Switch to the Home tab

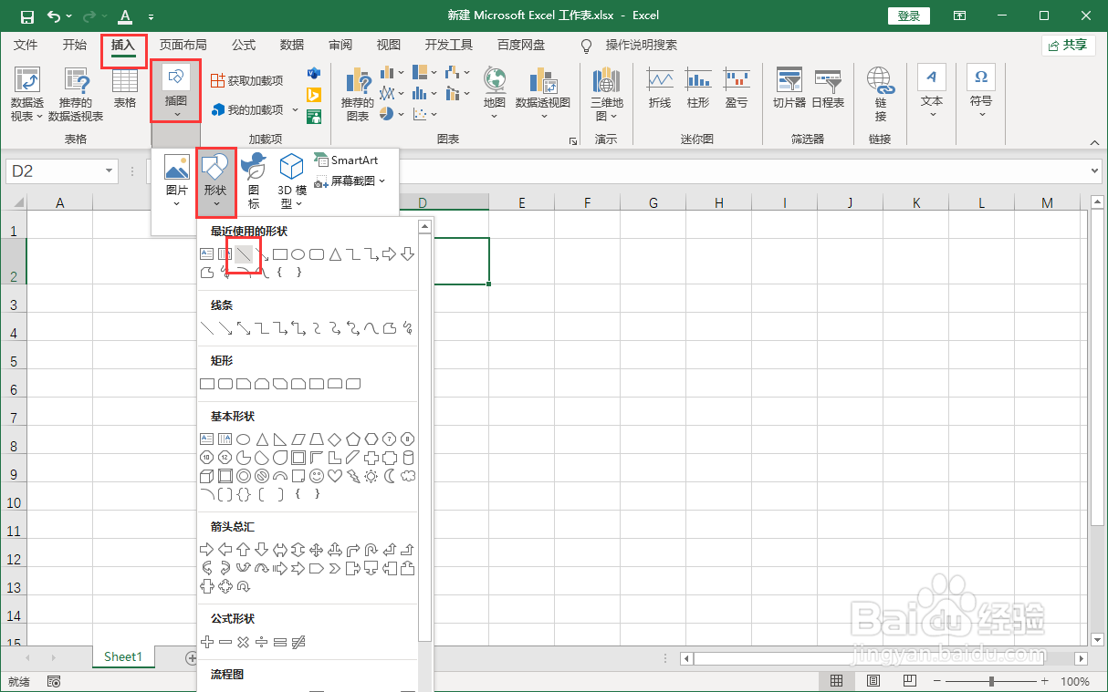[x=75, y=45]
